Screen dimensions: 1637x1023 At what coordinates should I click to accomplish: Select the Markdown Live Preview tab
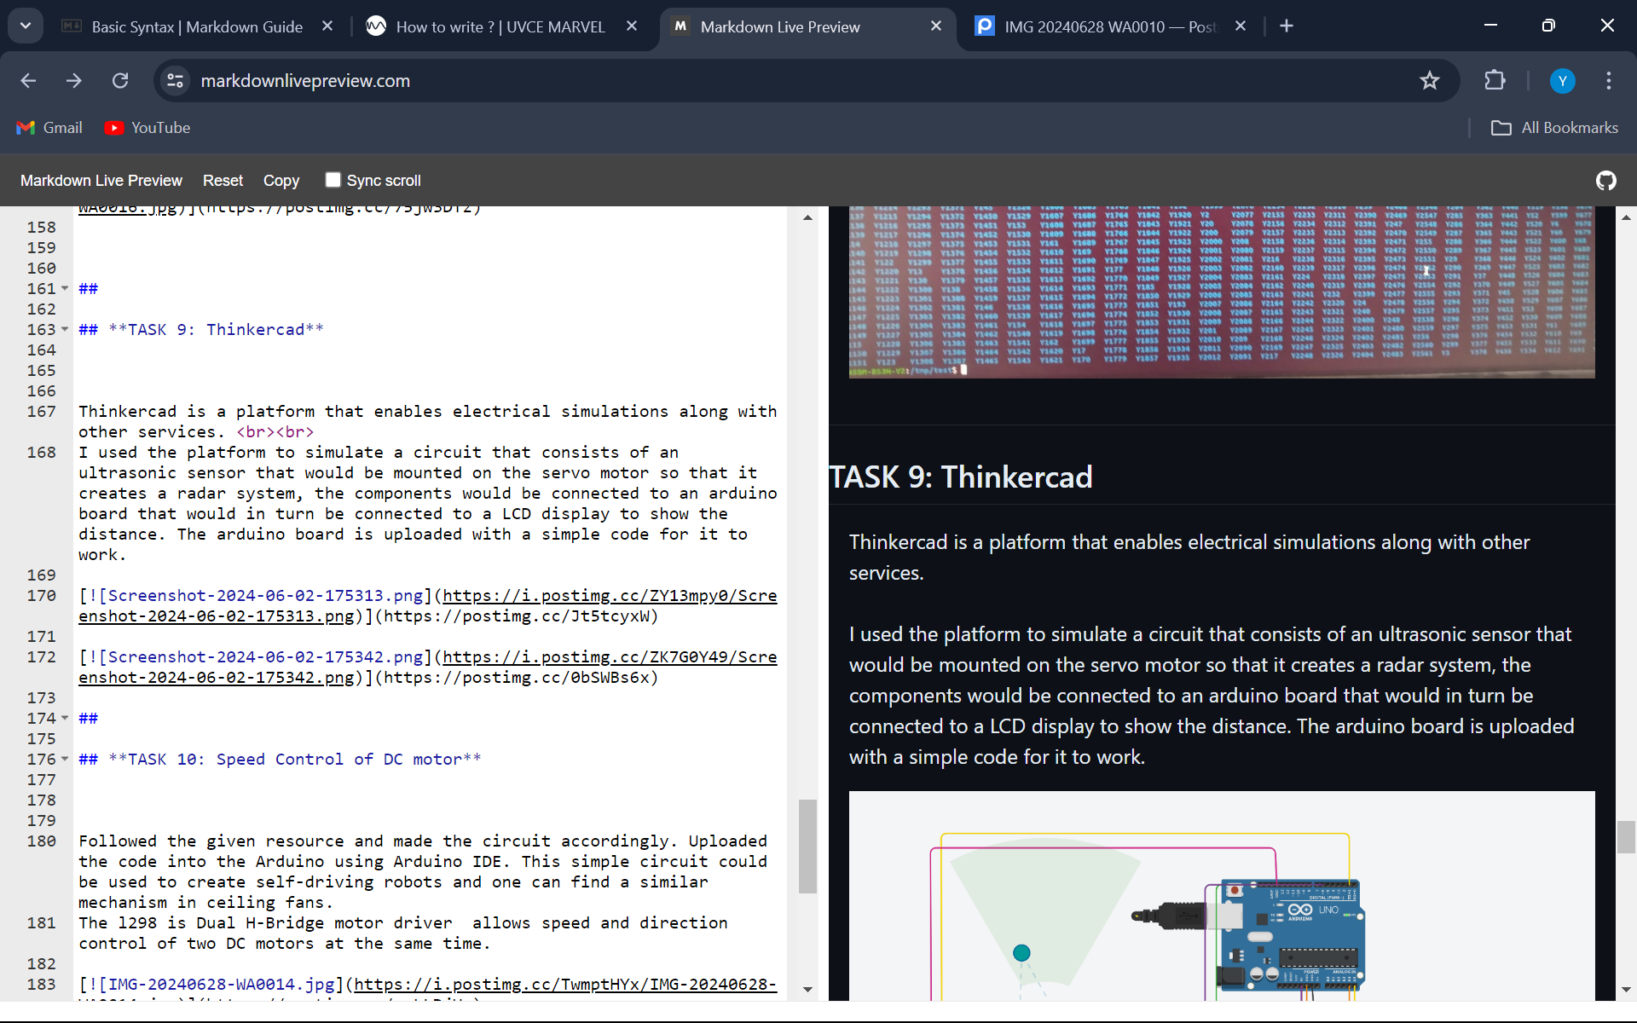pos(779,26)
